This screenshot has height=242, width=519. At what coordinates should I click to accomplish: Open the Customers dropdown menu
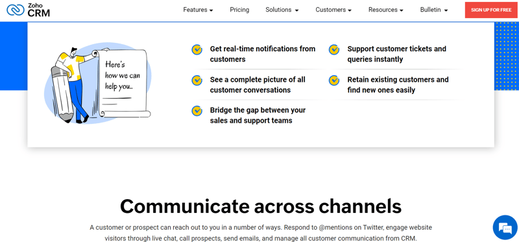click(x=333, y=10)
